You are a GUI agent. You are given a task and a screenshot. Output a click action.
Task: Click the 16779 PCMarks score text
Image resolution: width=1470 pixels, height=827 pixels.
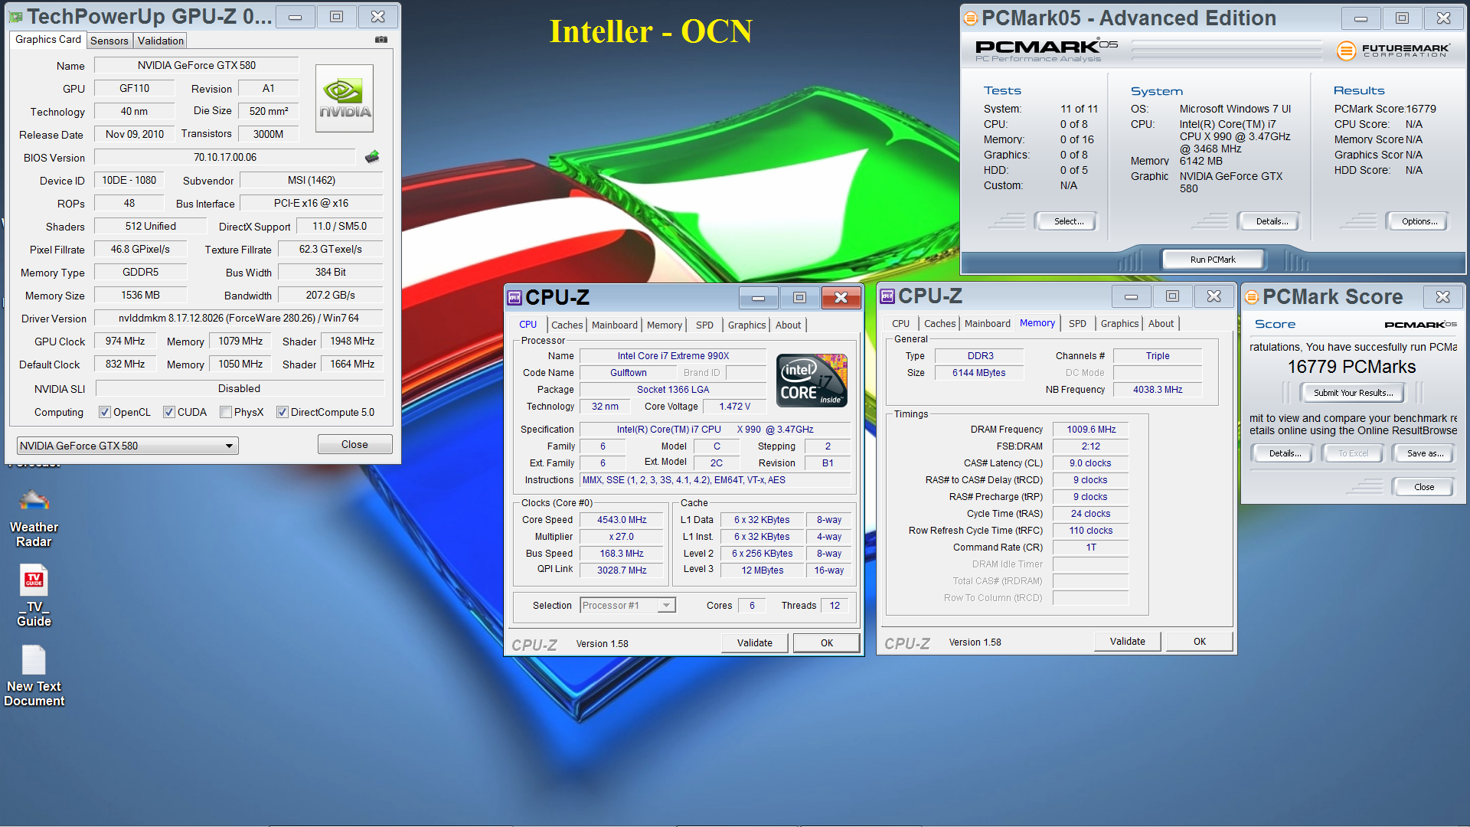point(1351,367)
